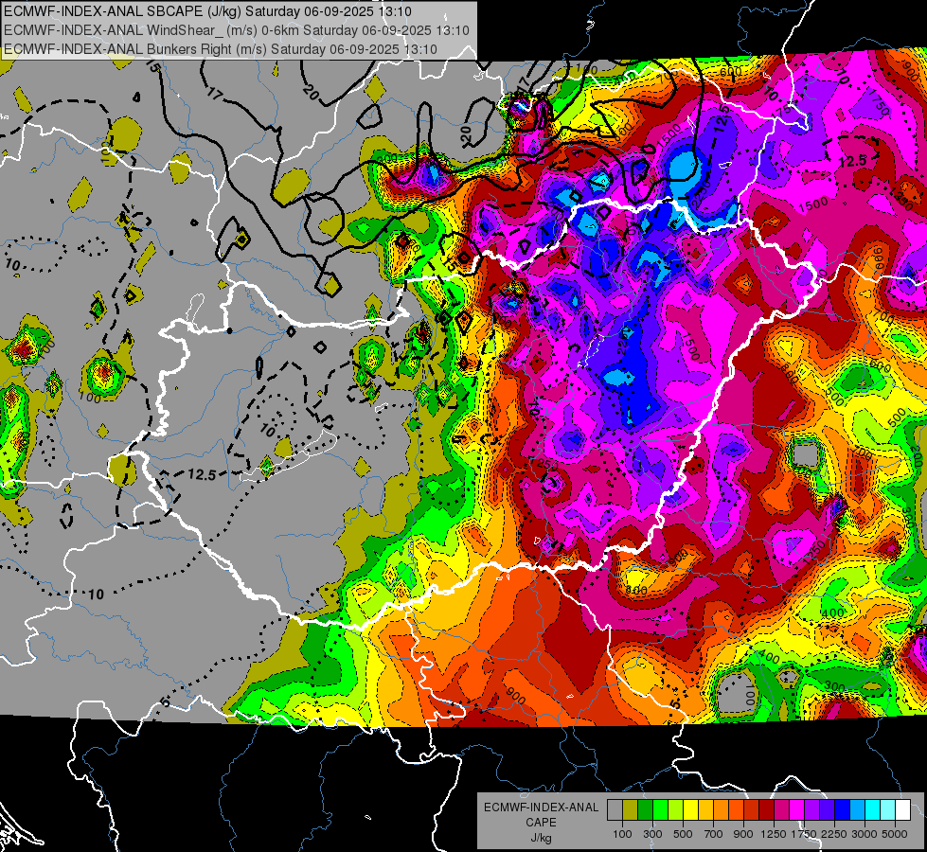Image resolution: width=927 pixels, height=852 pixels.
Task: Select the yellow-green legend swatch
Action: (x=676, y=809)
